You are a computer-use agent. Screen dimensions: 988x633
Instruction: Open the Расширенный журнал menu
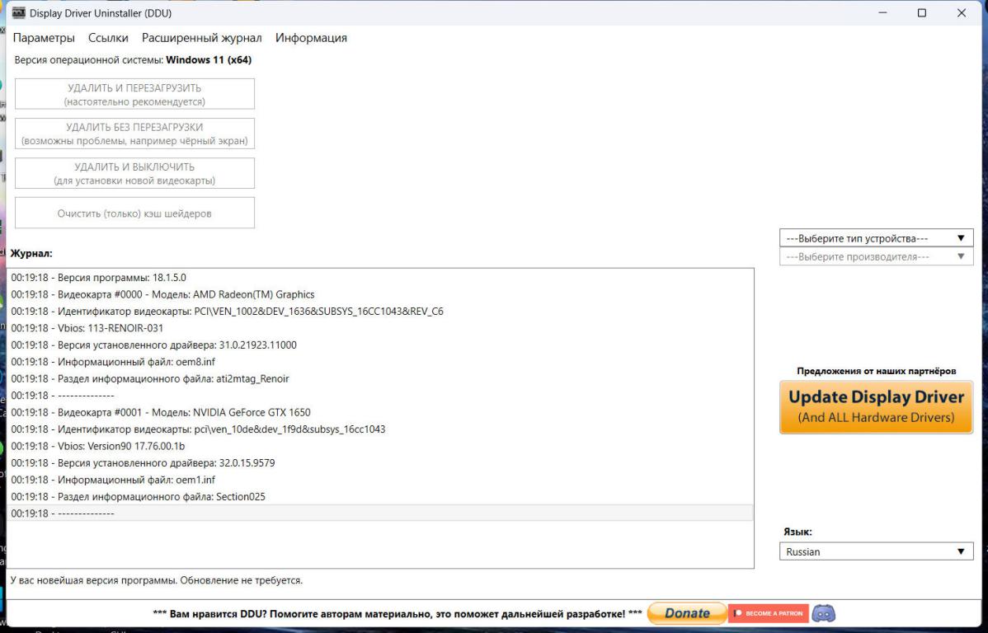pyautogui.click(x=201, y=38)
